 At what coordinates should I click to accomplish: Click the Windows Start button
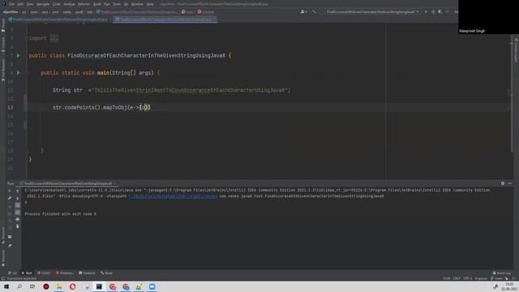[x=6, y=286]
